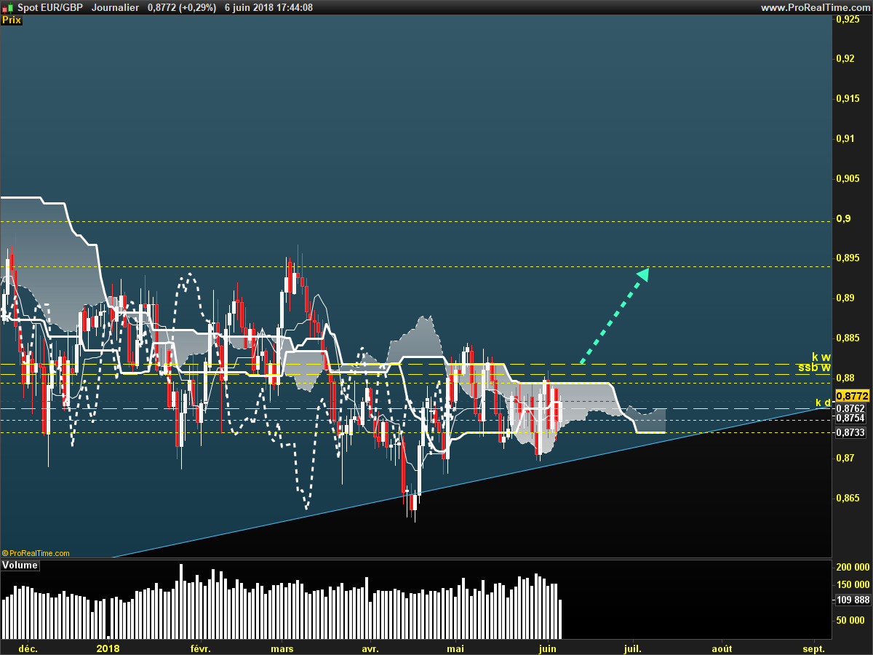Click the 150 000 volume axis label
Image resolution: width=873 pixels, height=655 pixels.
click(x=853, y=584)
